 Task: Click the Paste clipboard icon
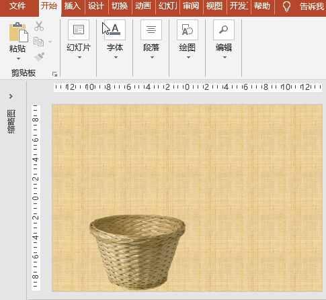[19, 32]
